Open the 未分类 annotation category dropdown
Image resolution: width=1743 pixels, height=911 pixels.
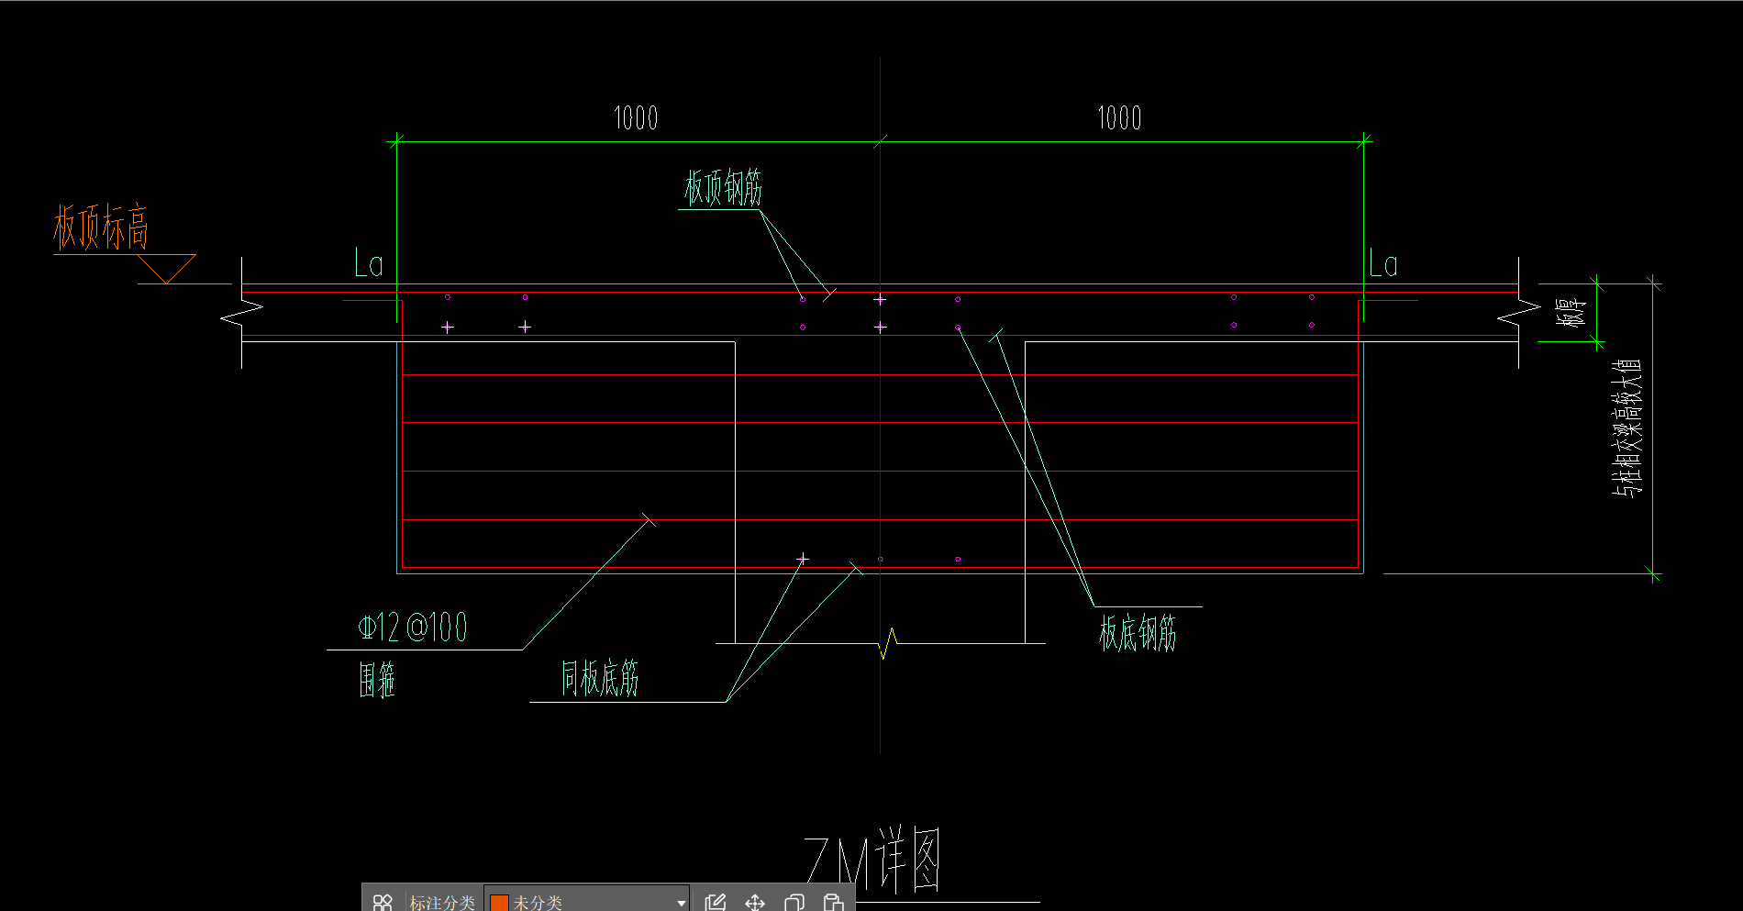coord(586,902)
